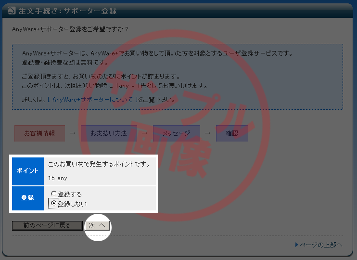
Task: Click text このお買い物で発生するポイントです。
Action: click(x=99, y=164)
